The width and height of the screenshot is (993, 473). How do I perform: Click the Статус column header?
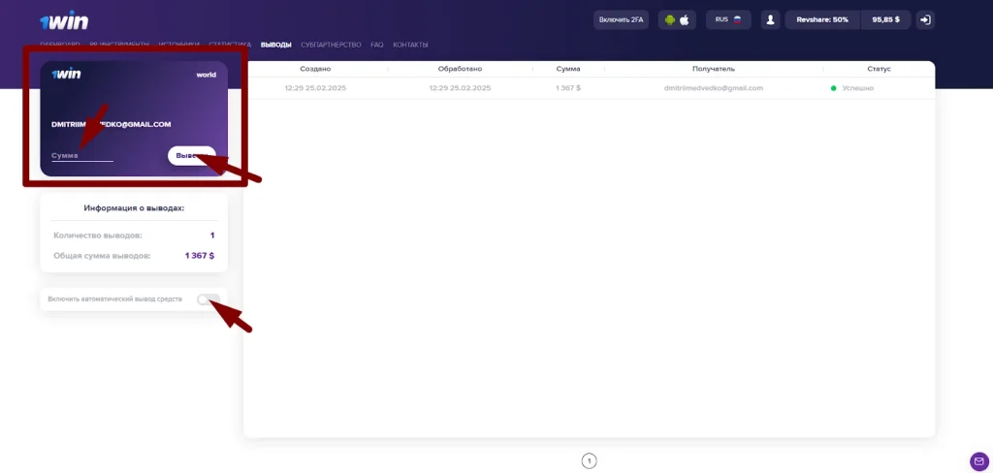point(879,69)
